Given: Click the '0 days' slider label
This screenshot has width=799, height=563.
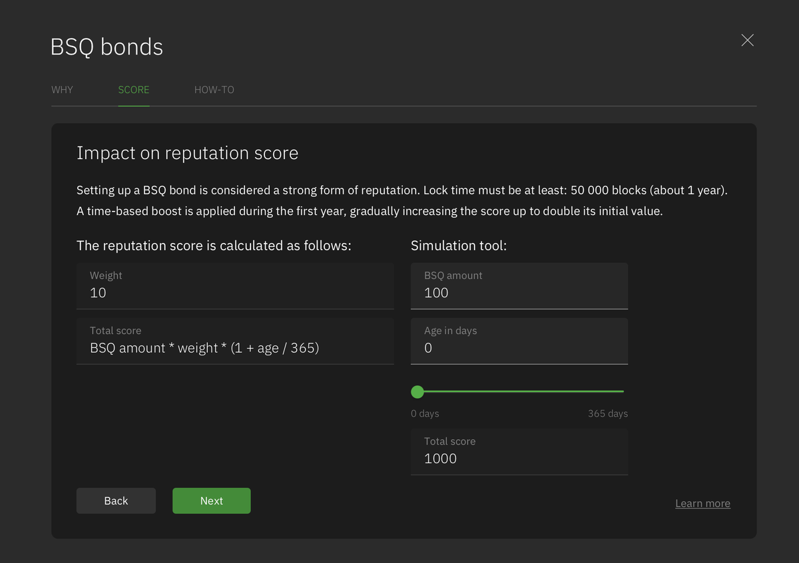Looking at the screenshot, I should (425, 414).
